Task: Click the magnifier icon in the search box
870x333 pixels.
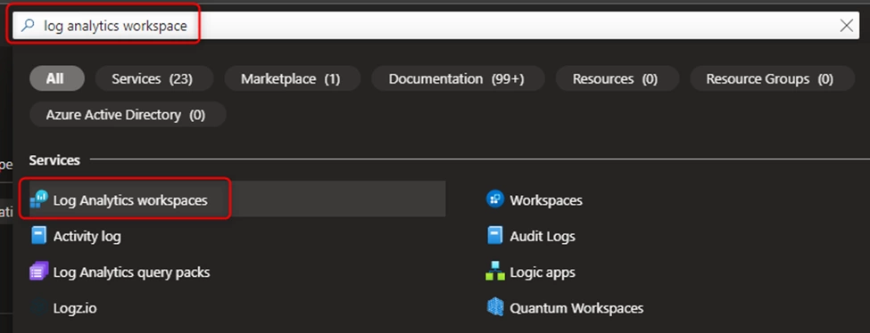Action: (x=27, y=26)
